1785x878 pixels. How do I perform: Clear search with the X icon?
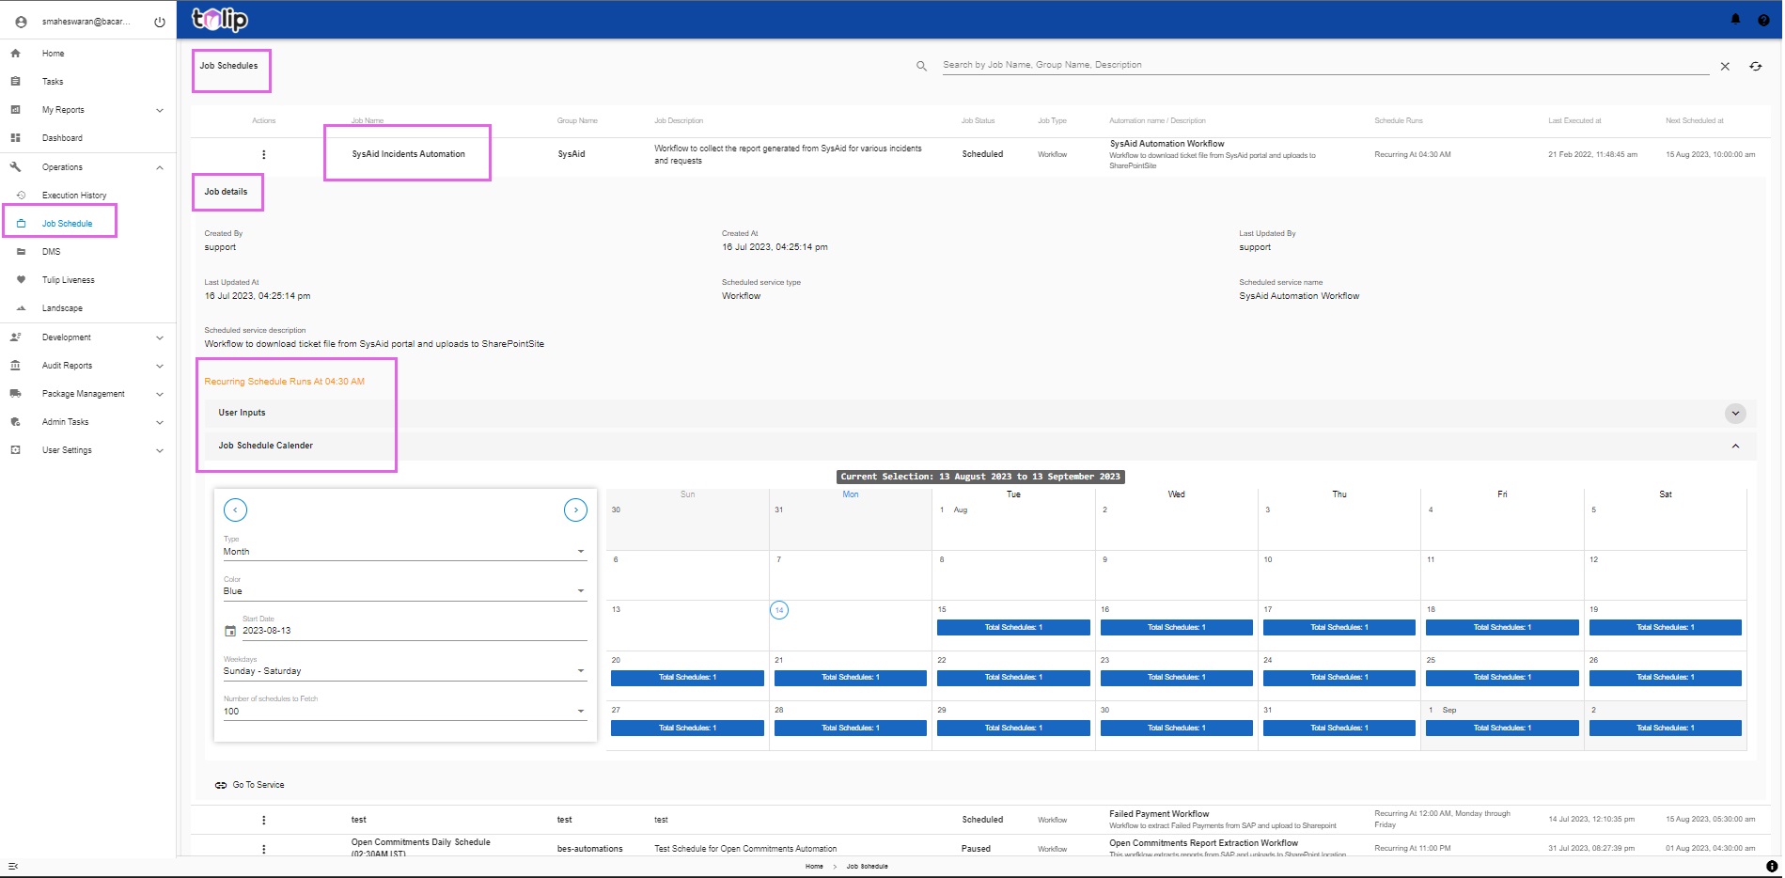[1725, 66]
